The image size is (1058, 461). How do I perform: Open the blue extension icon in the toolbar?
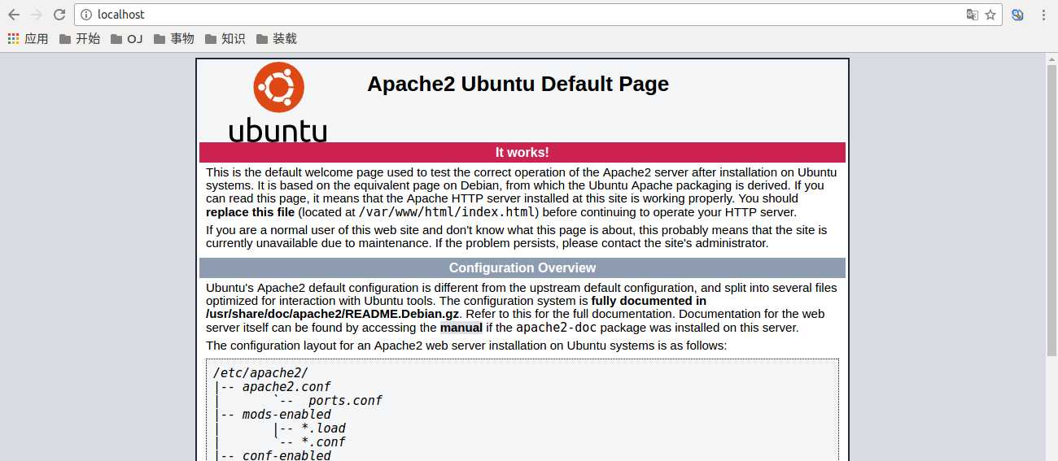click(1017, 15)
